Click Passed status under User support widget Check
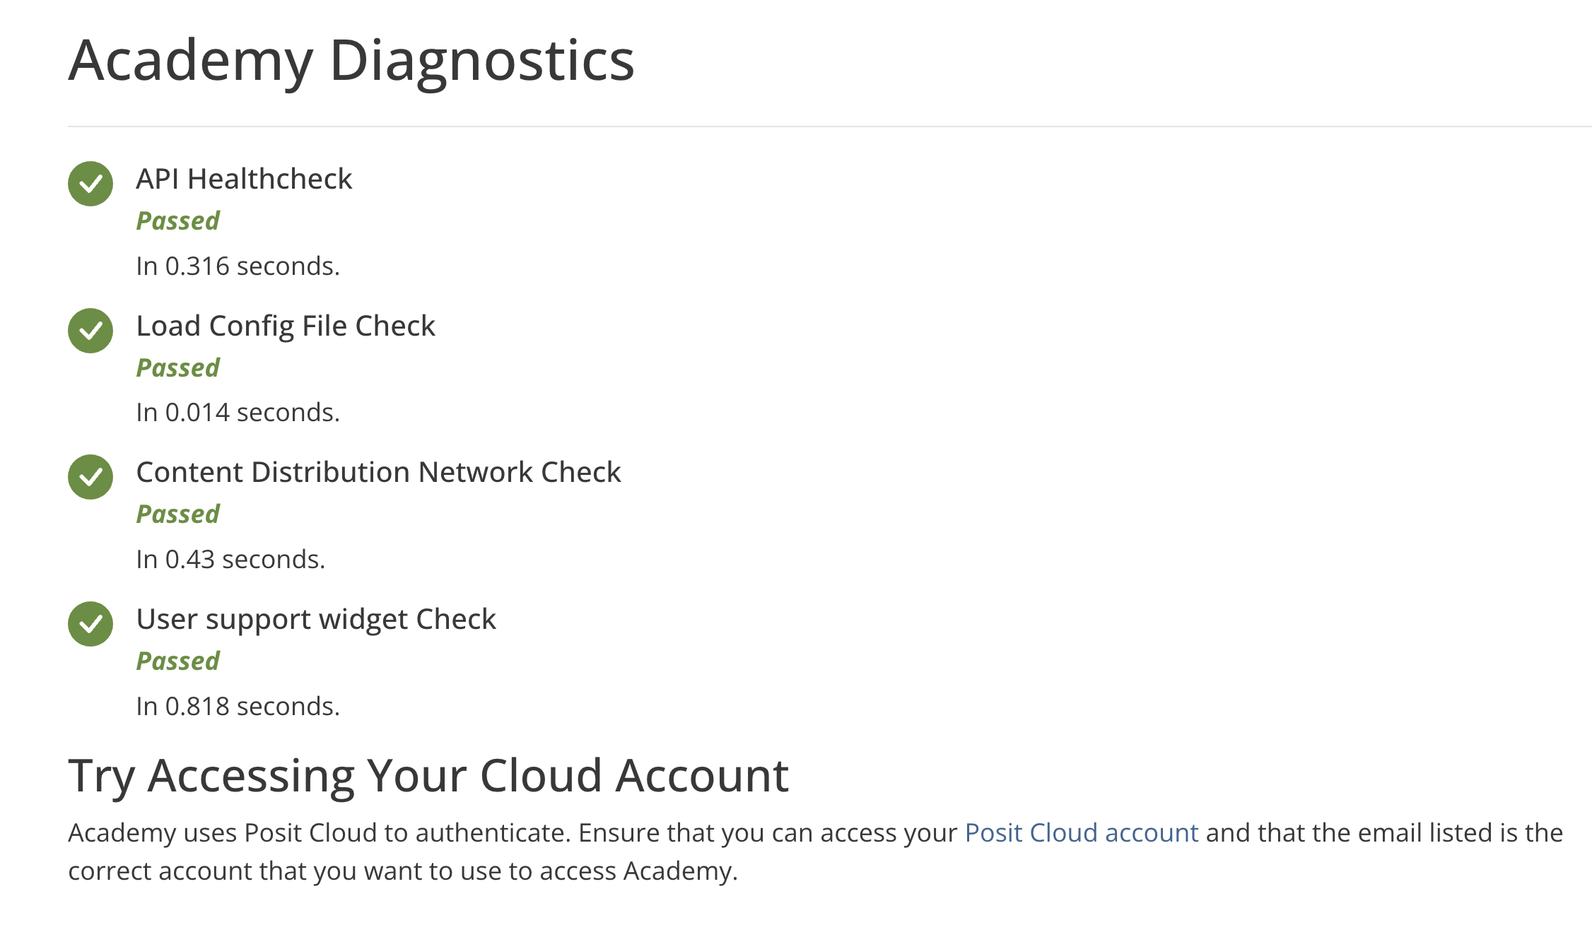The width and height of the screenshot is (1592, 937). (x=177, y=661)
